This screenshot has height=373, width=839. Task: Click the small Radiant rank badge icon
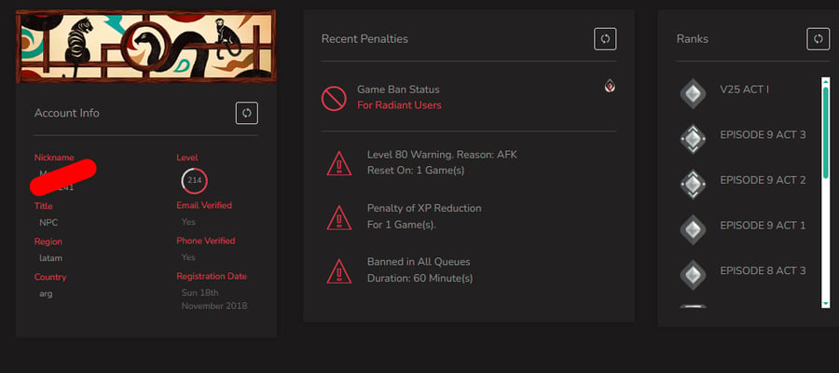pyautogui.click(x=610, y=86)
